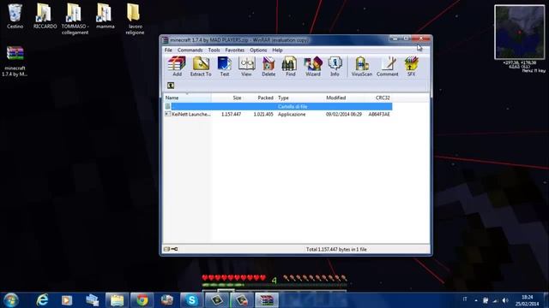The height and width of the screenshot is (308, 549).
Task: Open Google Chrome from the taskbar
Action: [142, 300]
